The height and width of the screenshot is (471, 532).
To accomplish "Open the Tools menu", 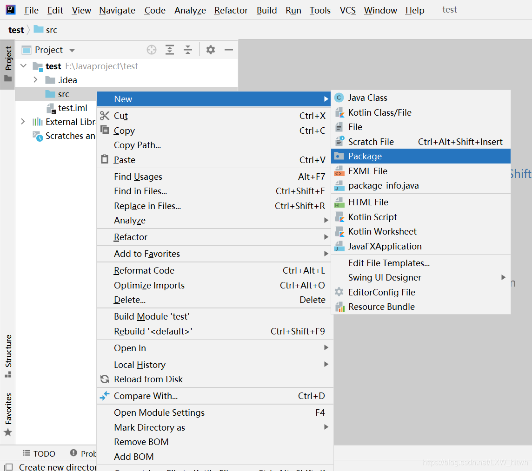I will point(320,10).
